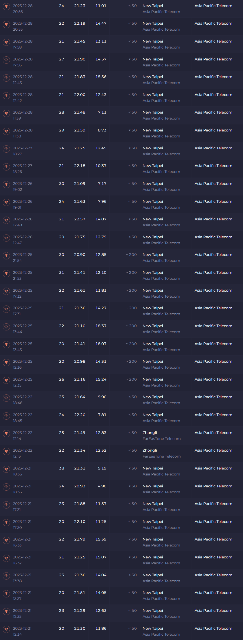Open 2023-12-21 16:33 test result date
This screenshot has width=243, height=640.
tap(22, 542)
